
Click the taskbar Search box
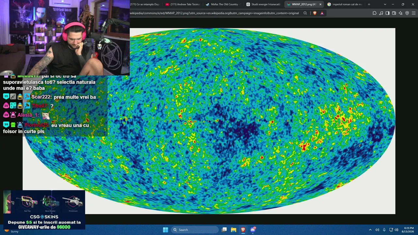195,230
